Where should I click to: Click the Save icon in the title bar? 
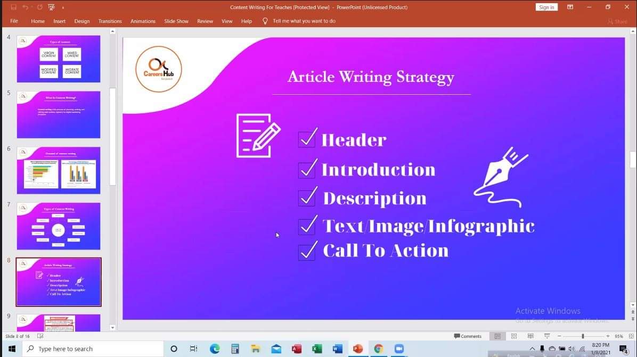point(13,7)
